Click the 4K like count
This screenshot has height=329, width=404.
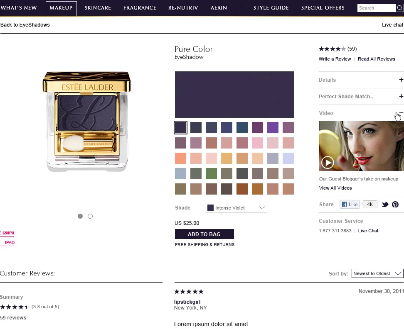tap(370, 204)
